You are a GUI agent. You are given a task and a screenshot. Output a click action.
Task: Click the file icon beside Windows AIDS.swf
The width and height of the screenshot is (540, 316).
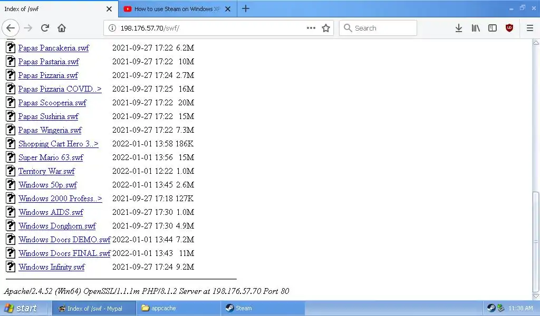(x=11, y=212)
